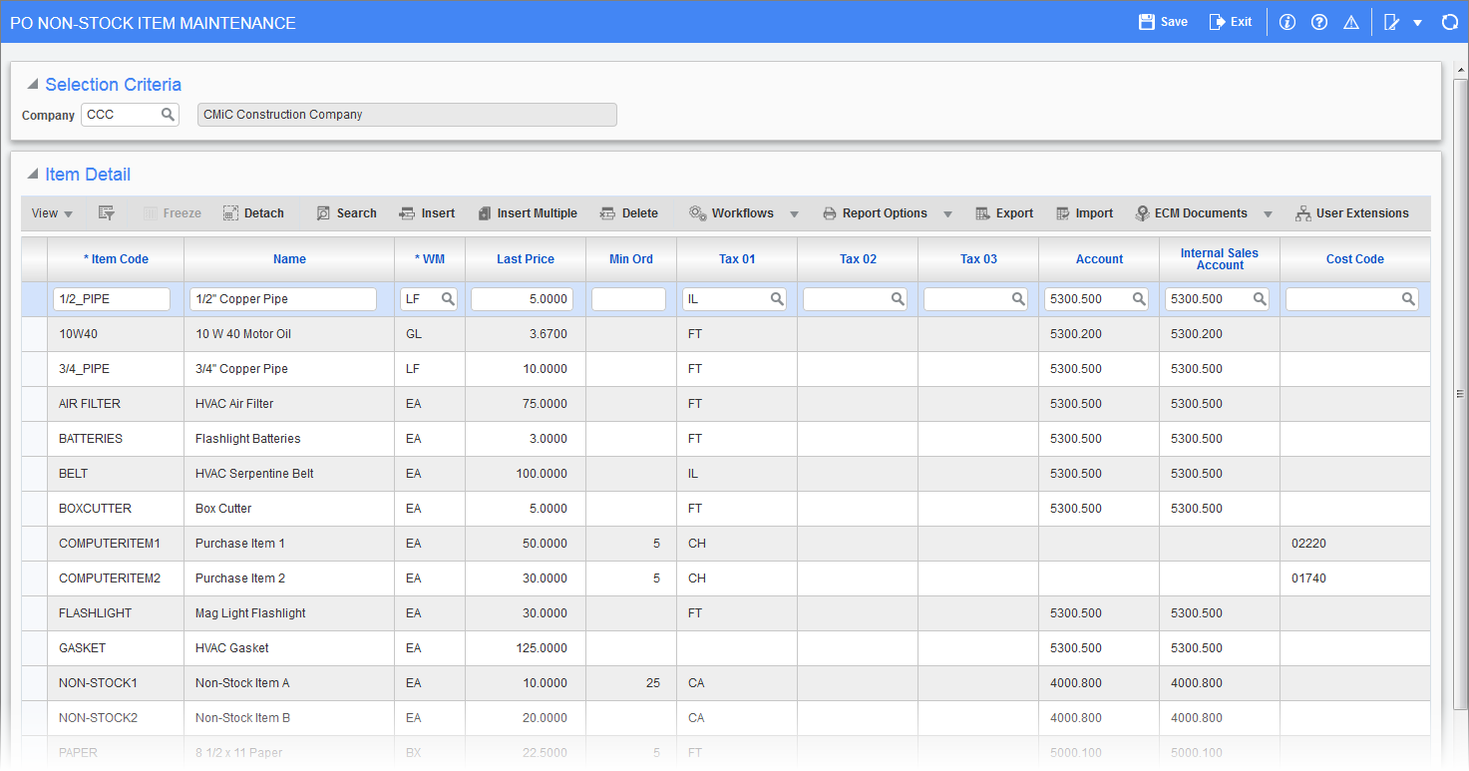Click the Insert Multiple button

point(528,213)
